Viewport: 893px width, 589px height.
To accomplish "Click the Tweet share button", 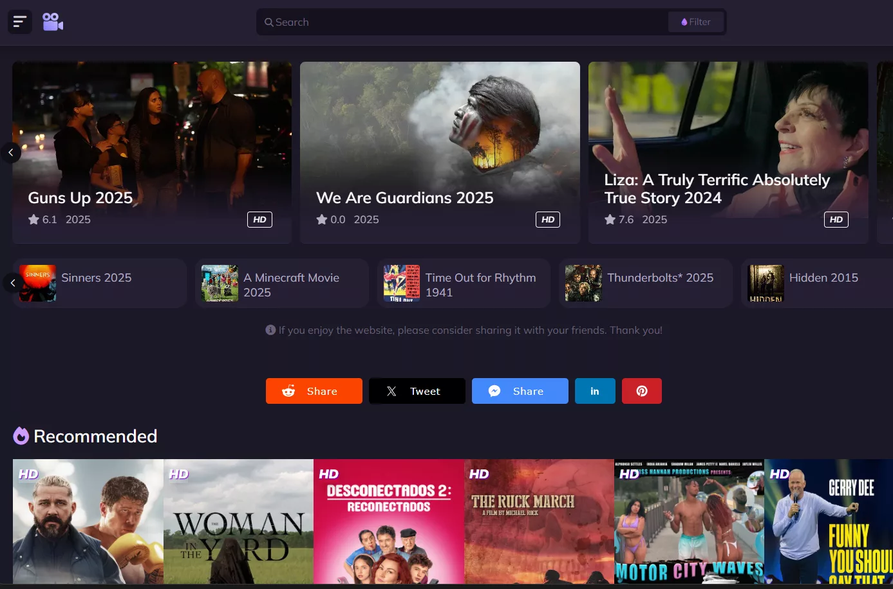I will coord(417,390).
